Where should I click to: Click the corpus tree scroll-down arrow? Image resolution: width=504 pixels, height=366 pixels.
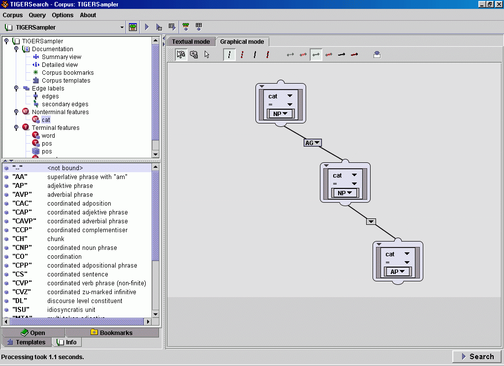(x=156, y=154)
